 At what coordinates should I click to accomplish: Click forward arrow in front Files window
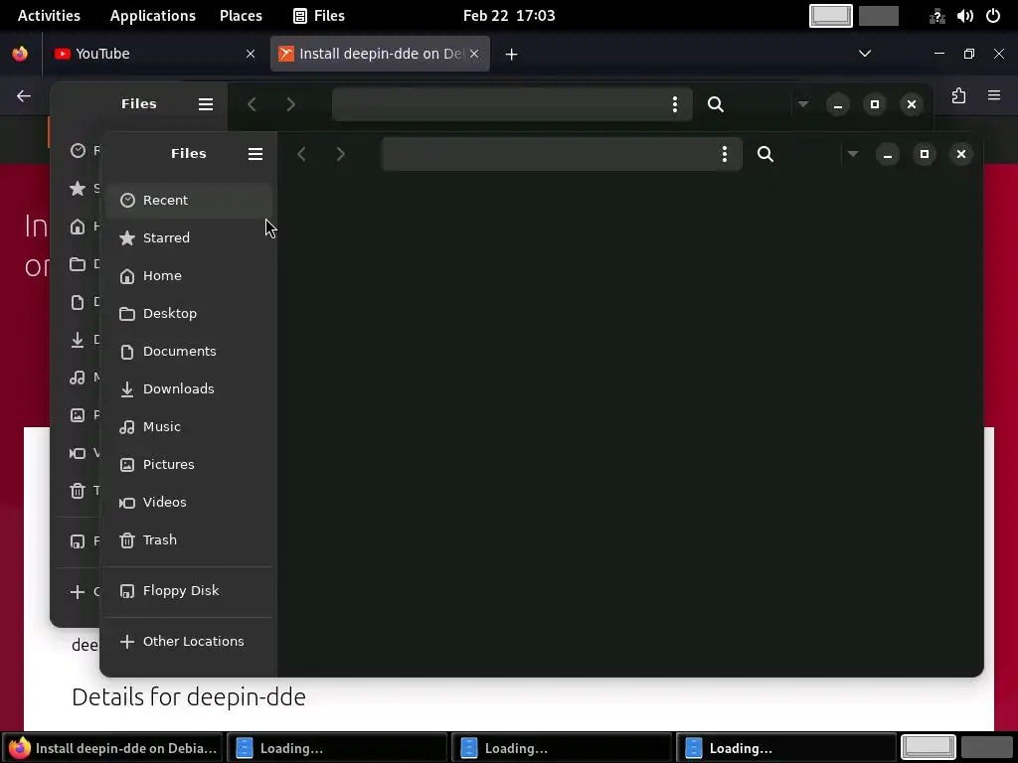(x=340, y=154)
